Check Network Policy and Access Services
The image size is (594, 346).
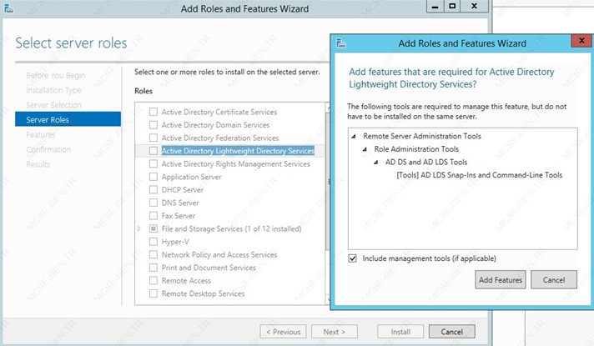tap(153, 255)
